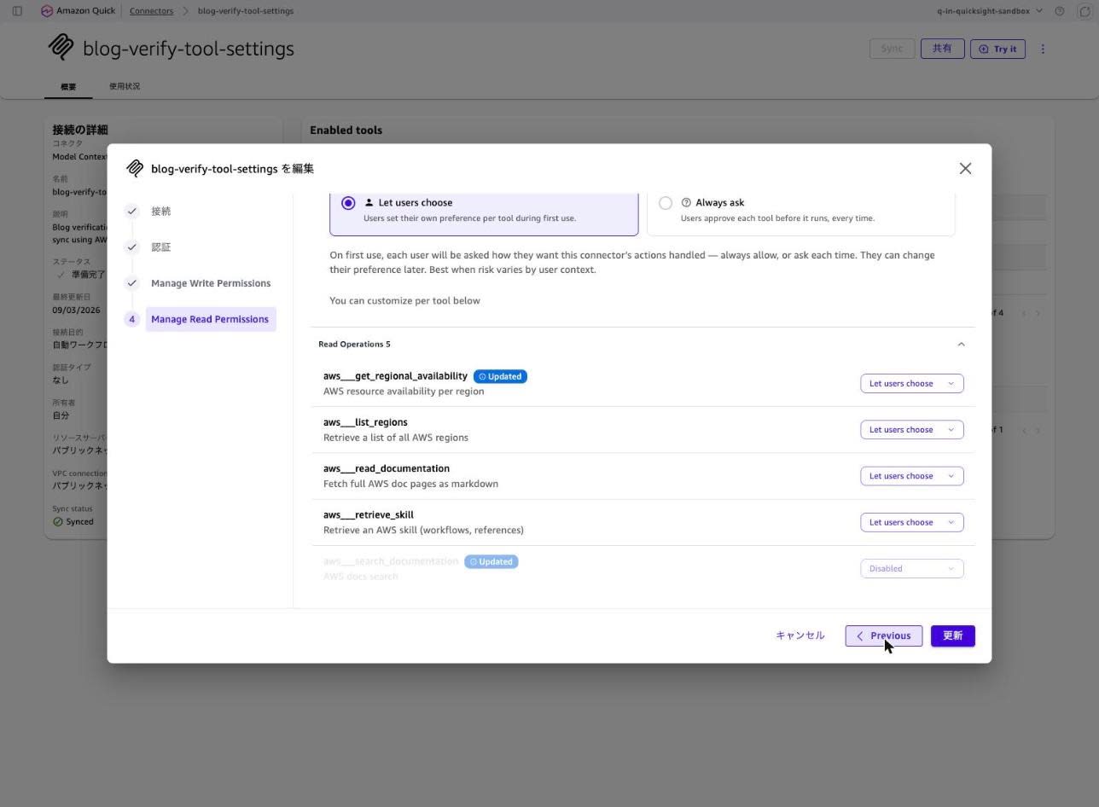Image resolution: width=1099 pixels, height=807 pixels.
Task: Toggle the sidebar panel icon in top bar
Action: [x=17, y=11]
